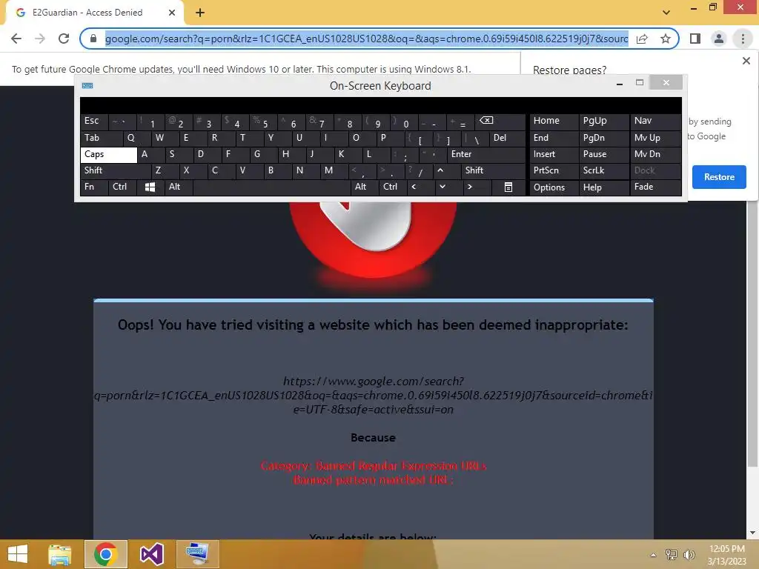Open the Windows Start button
Screen dimensions: 759x569
(x=18, y=554)
